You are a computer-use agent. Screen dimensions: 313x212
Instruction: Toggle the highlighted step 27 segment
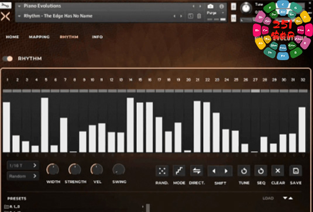[255, 91]
